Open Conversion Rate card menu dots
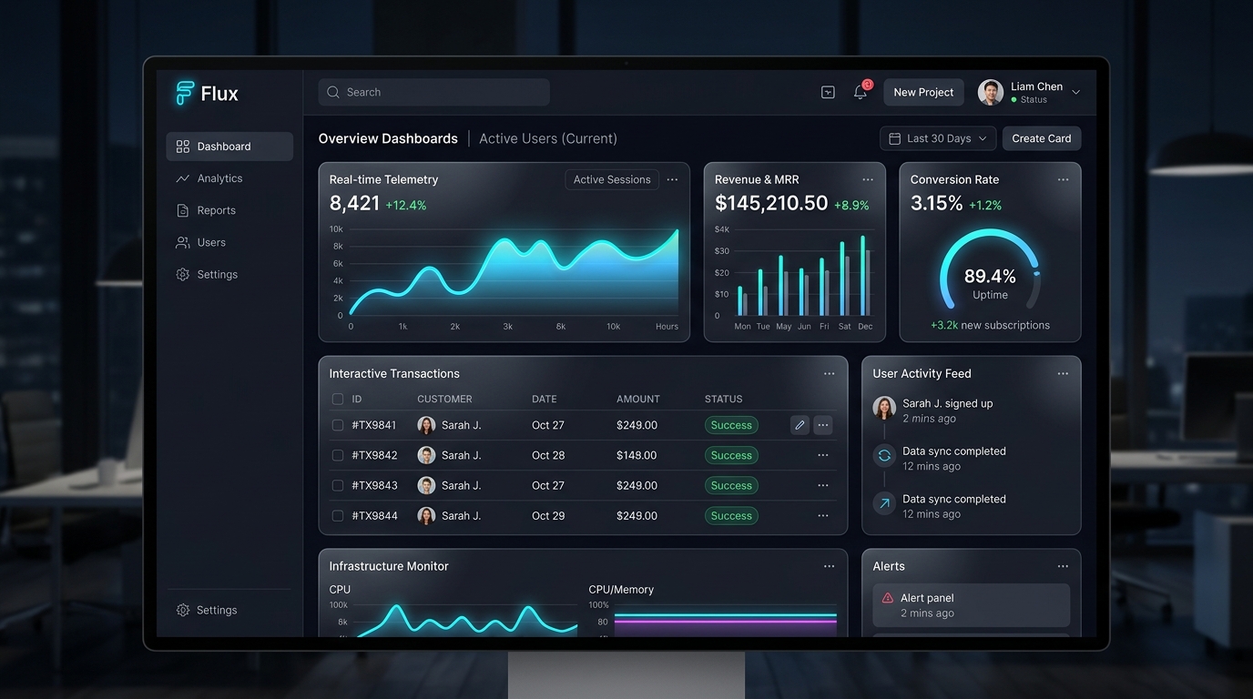The height and width of the screenshot is (699, 1253). [x=1063, y=179]
